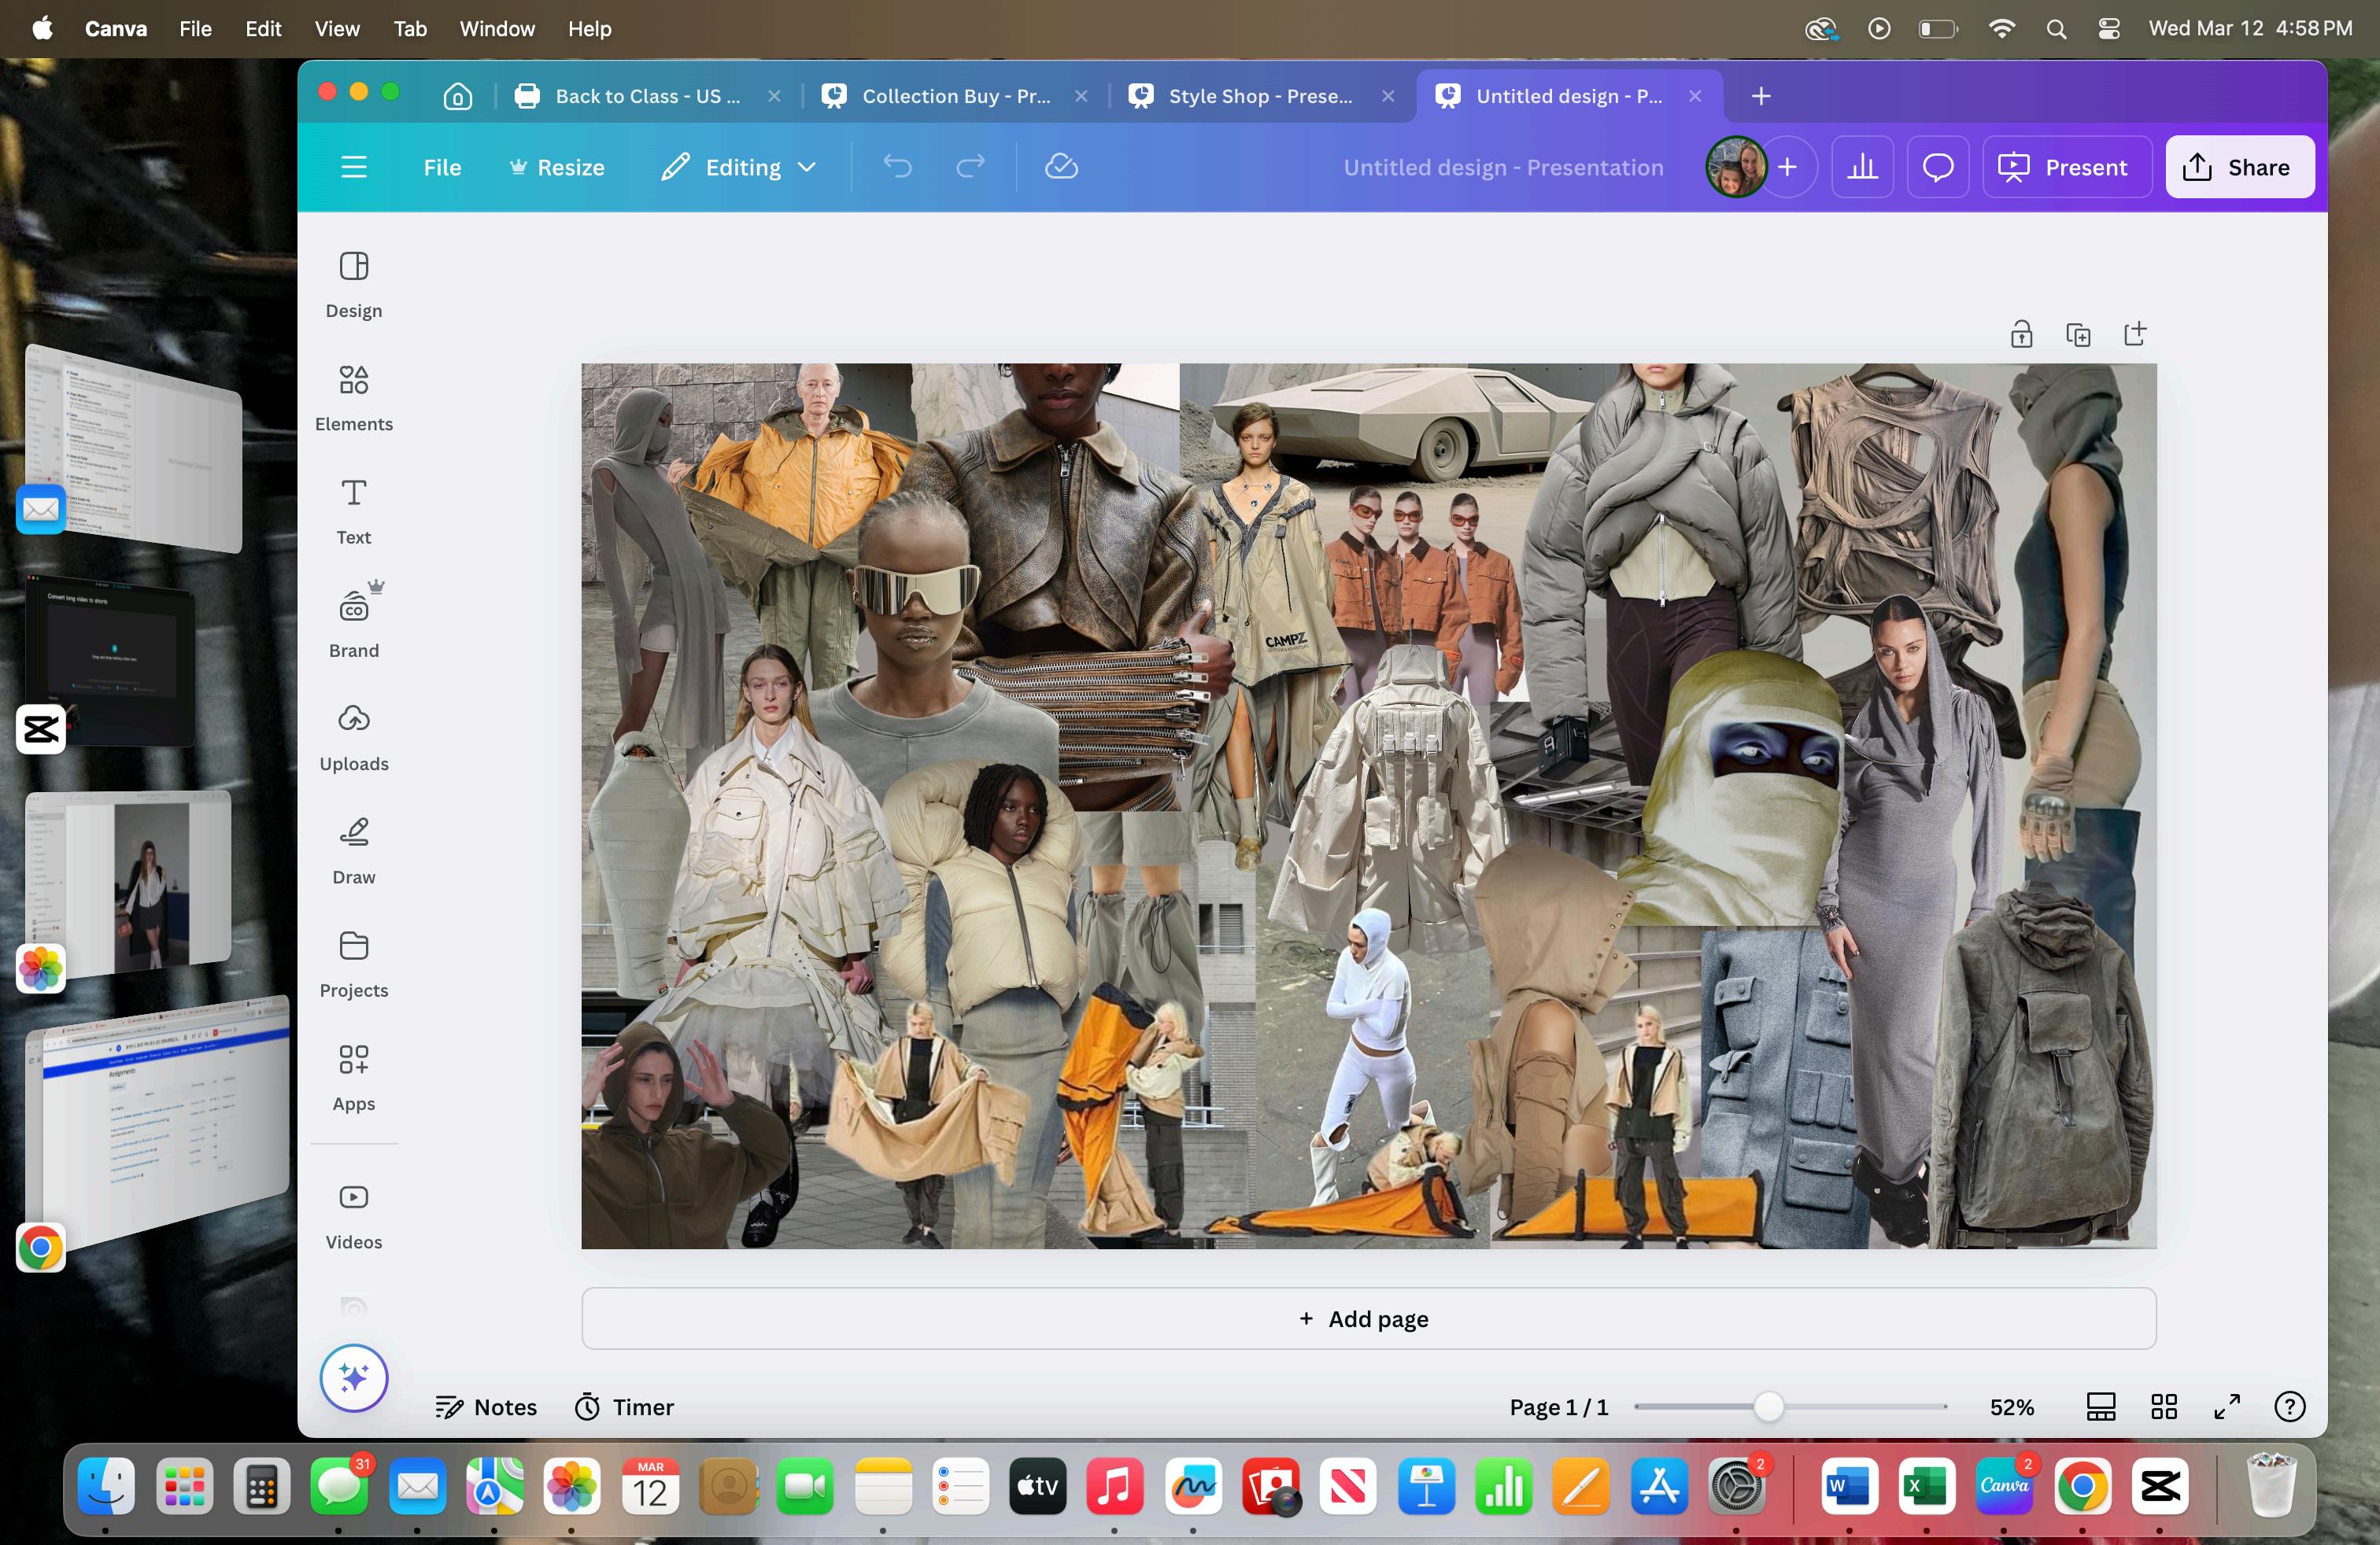Screen dimensions: 2380x1545
Task: Select the Text tool in sidebar
Action: [353, 510]
